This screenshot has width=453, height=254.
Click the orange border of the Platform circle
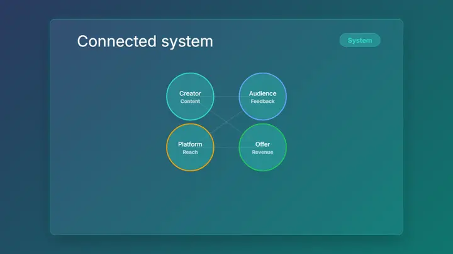[x=167, y=147]
